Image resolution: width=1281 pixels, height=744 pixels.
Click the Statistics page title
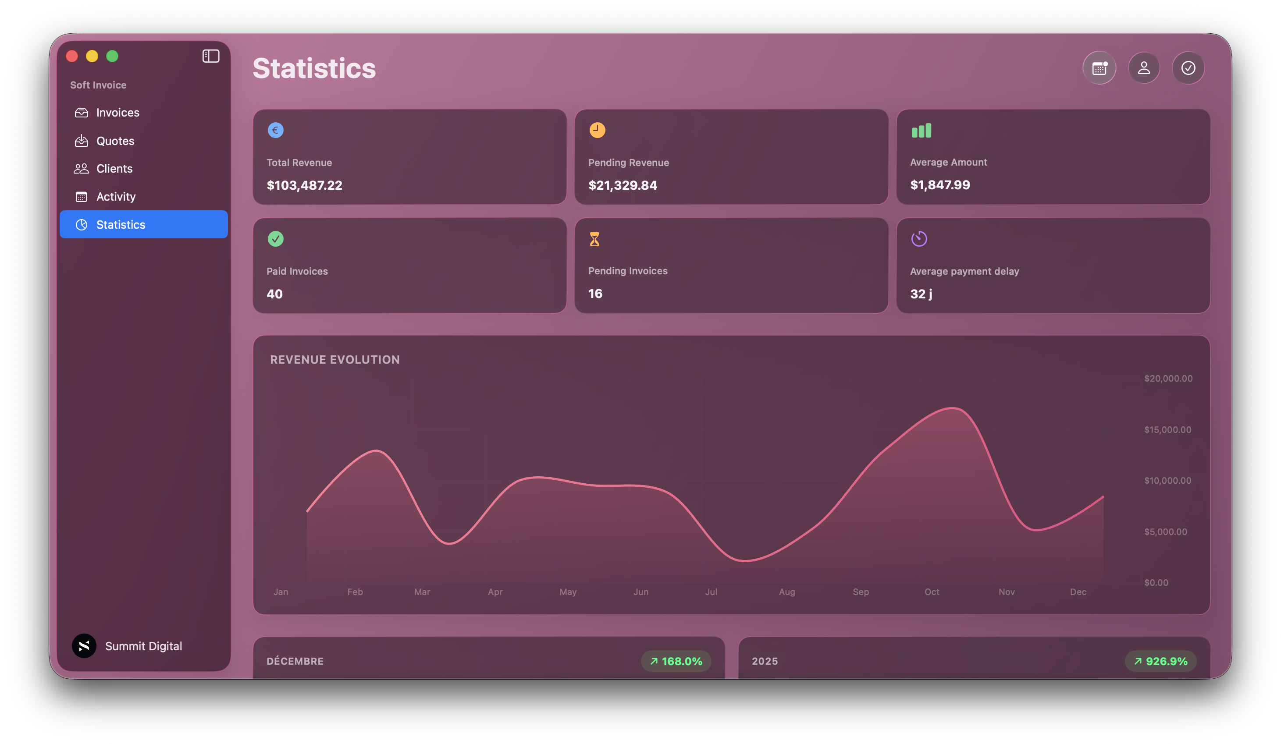pos(314,68)
